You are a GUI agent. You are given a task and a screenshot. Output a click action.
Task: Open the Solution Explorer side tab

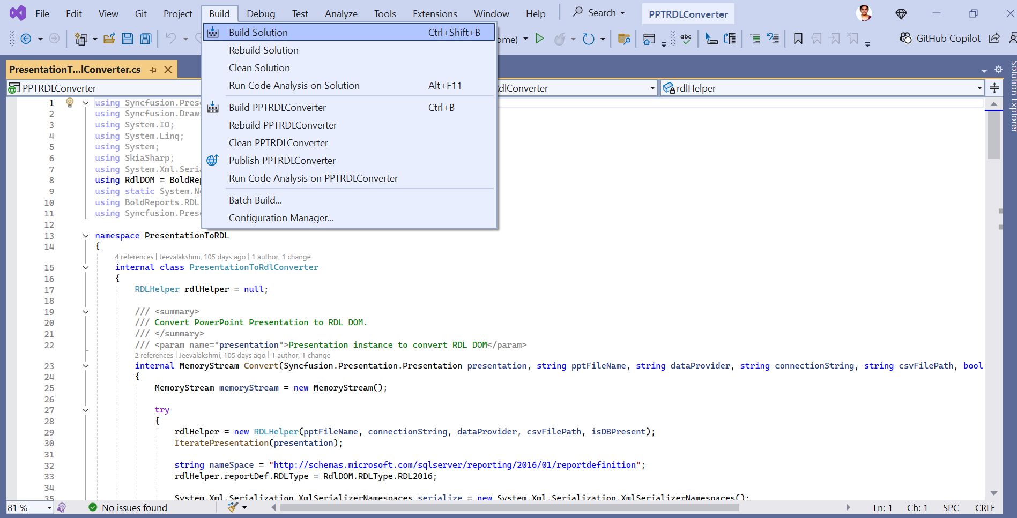tap(1013, 95)
